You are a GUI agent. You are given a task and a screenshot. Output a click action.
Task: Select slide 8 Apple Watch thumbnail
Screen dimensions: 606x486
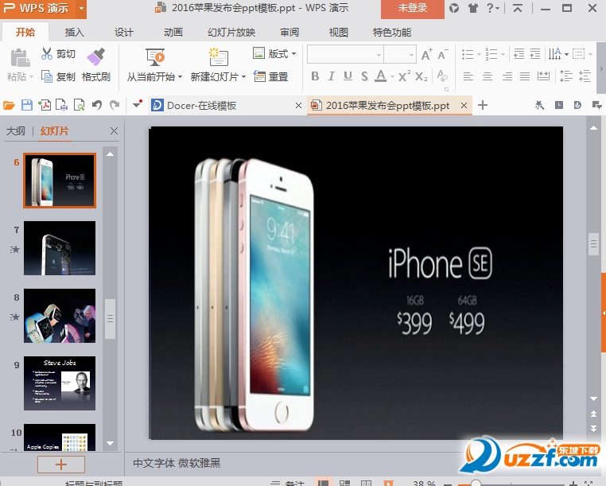pyautogui.click(x=60, y=316)
